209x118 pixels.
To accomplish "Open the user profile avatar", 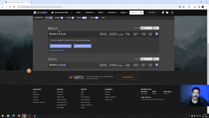I will pos(172,12).
